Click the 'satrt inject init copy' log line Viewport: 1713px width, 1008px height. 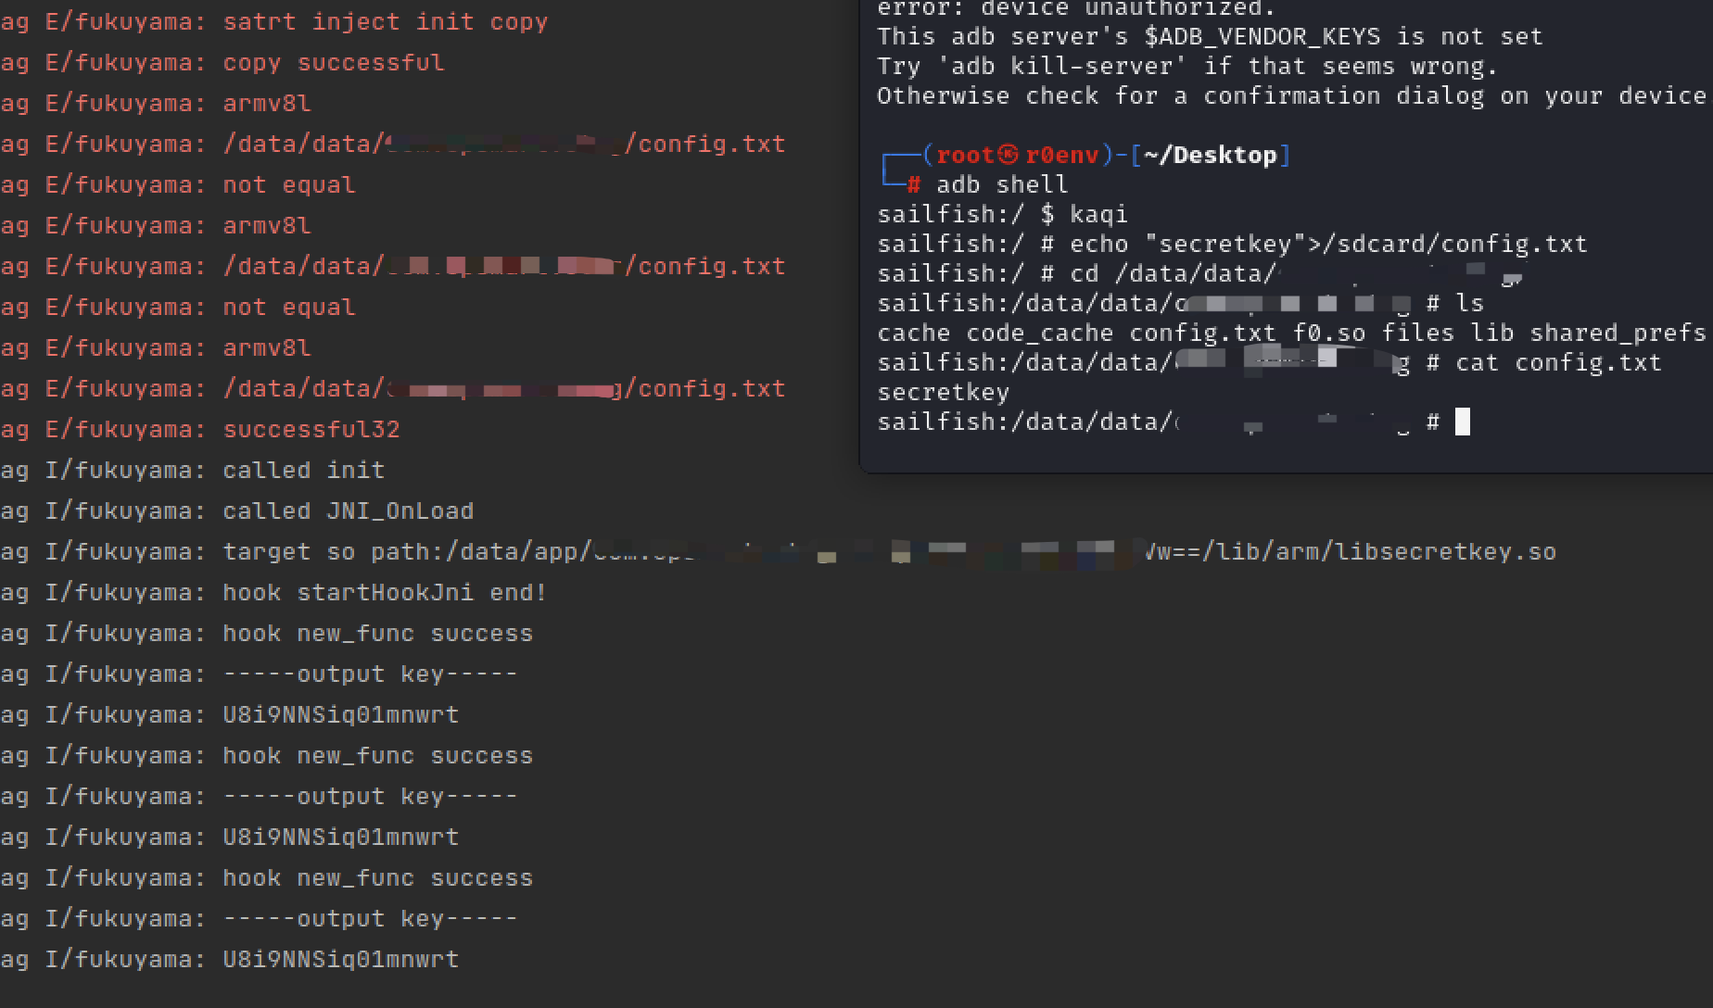385,21
